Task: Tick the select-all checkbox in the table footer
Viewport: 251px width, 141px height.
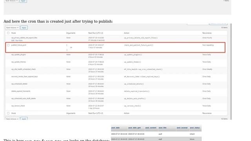Action: 8,113
